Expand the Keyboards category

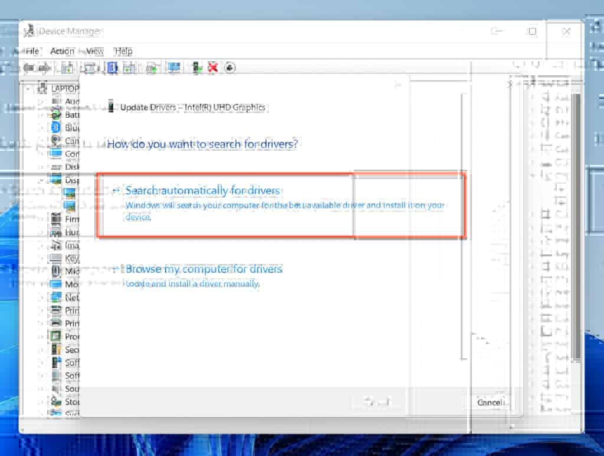coord(41,259)
